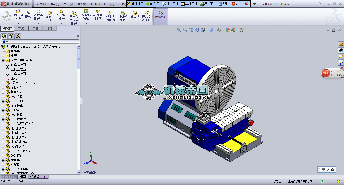Toggle the 剖面视图 section view icon
Screen dimensions: 344x185
pyautogui.click(x=197, y=30)
